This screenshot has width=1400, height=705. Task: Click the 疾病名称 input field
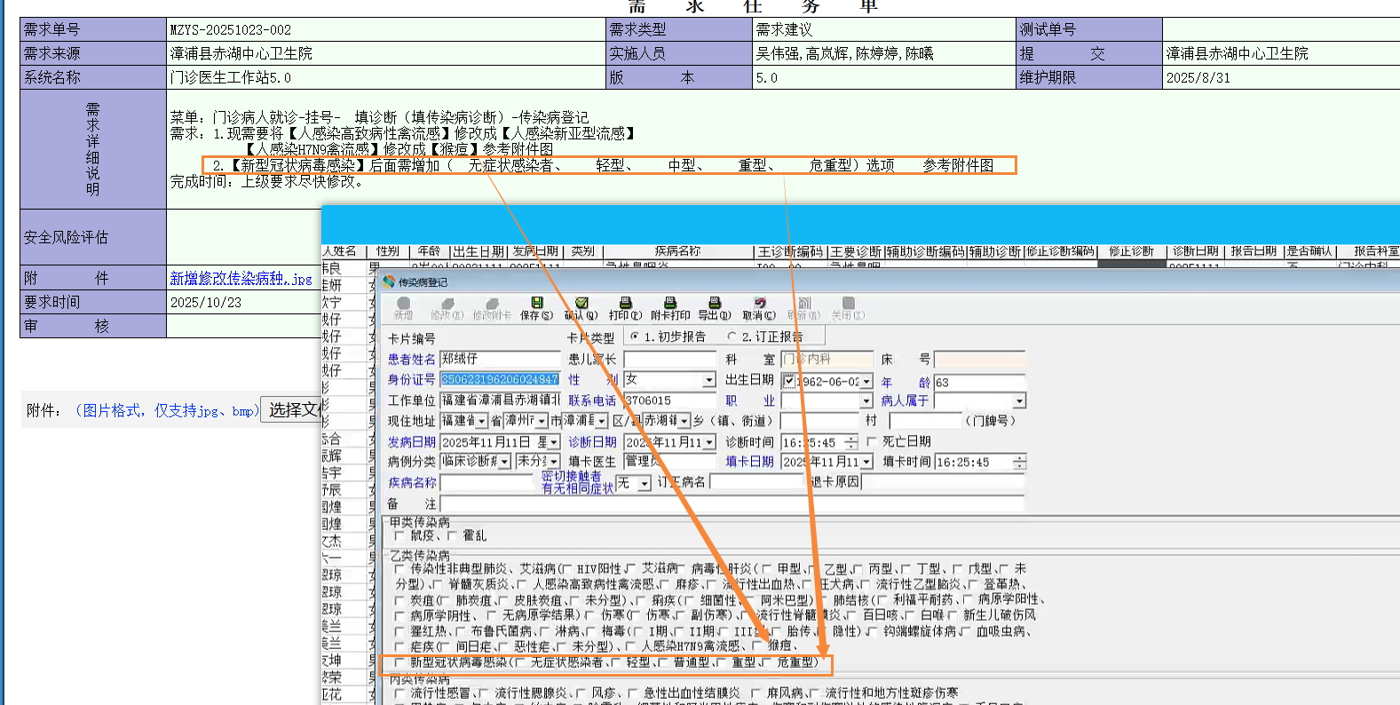click(x=486, y=482)
